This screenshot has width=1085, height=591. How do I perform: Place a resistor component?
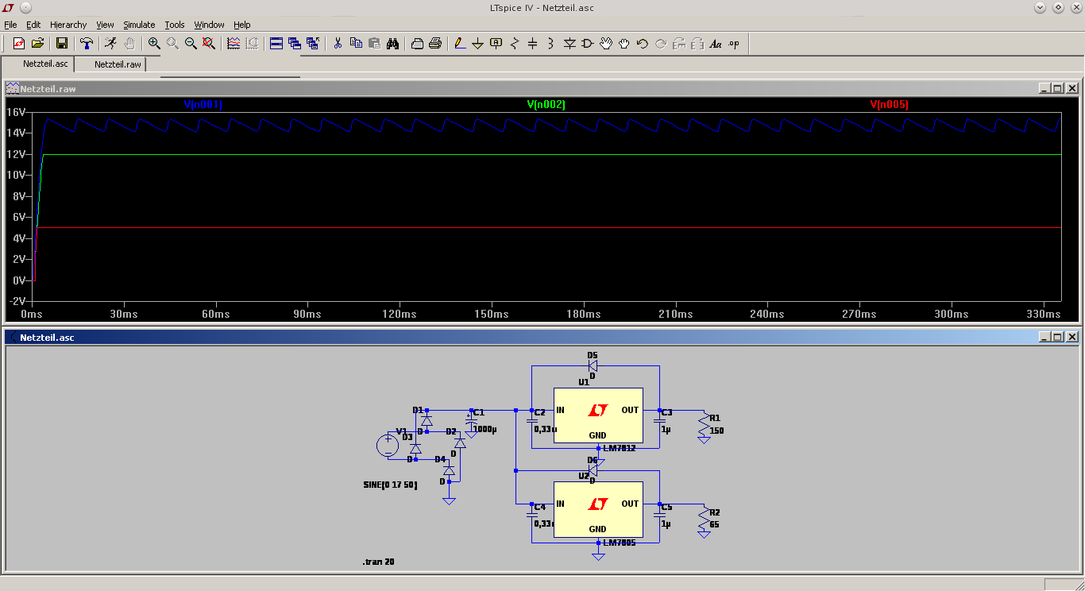515,44
